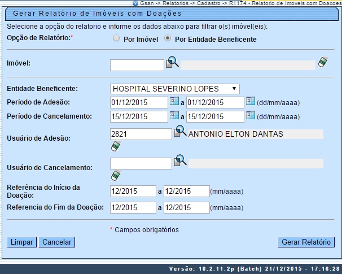Erase the Usuário de Cancelamento field with the eraser

coord(116,175)
